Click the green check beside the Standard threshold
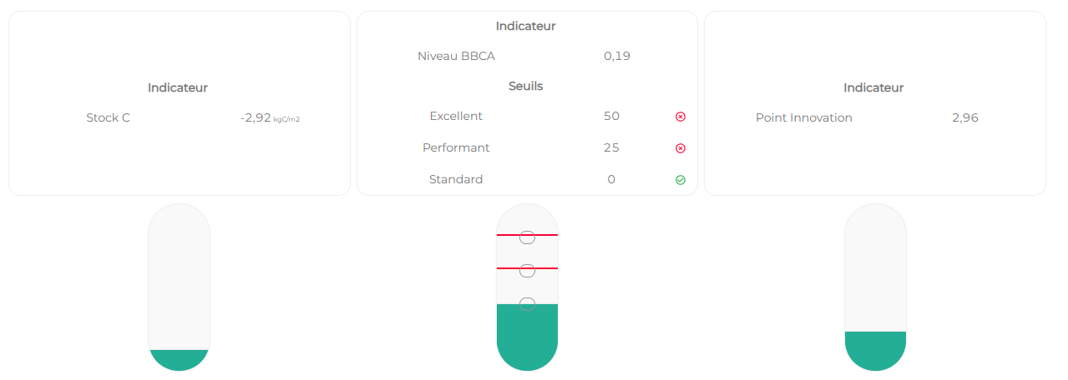1068x380 pixels. point(681,180)
